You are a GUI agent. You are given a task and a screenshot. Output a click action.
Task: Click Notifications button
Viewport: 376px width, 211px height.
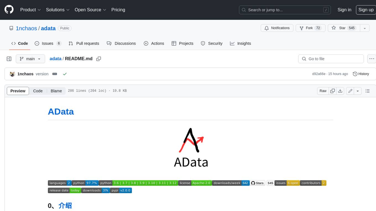(277, 28)
